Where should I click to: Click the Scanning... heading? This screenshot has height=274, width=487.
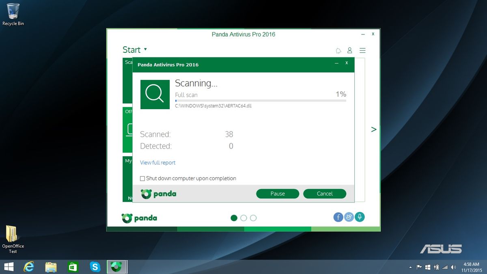(196, 83)
